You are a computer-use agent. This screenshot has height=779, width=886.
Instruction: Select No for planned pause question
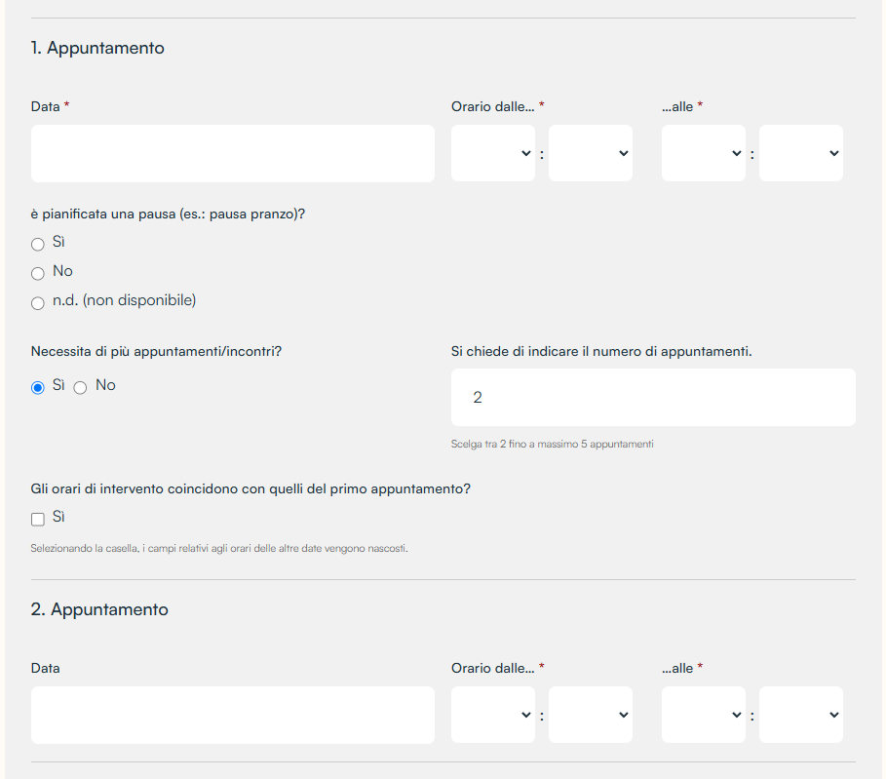click(38, 274)
